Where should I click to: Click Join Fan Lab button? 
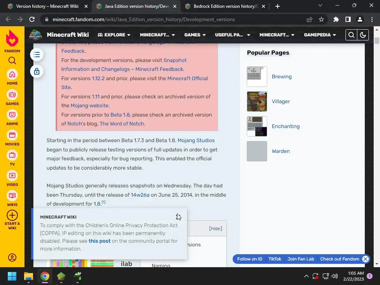[301, 259]
